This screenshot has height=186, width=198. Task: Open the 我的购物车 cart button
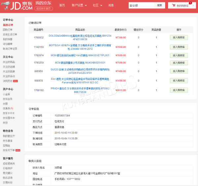(182, 5)
